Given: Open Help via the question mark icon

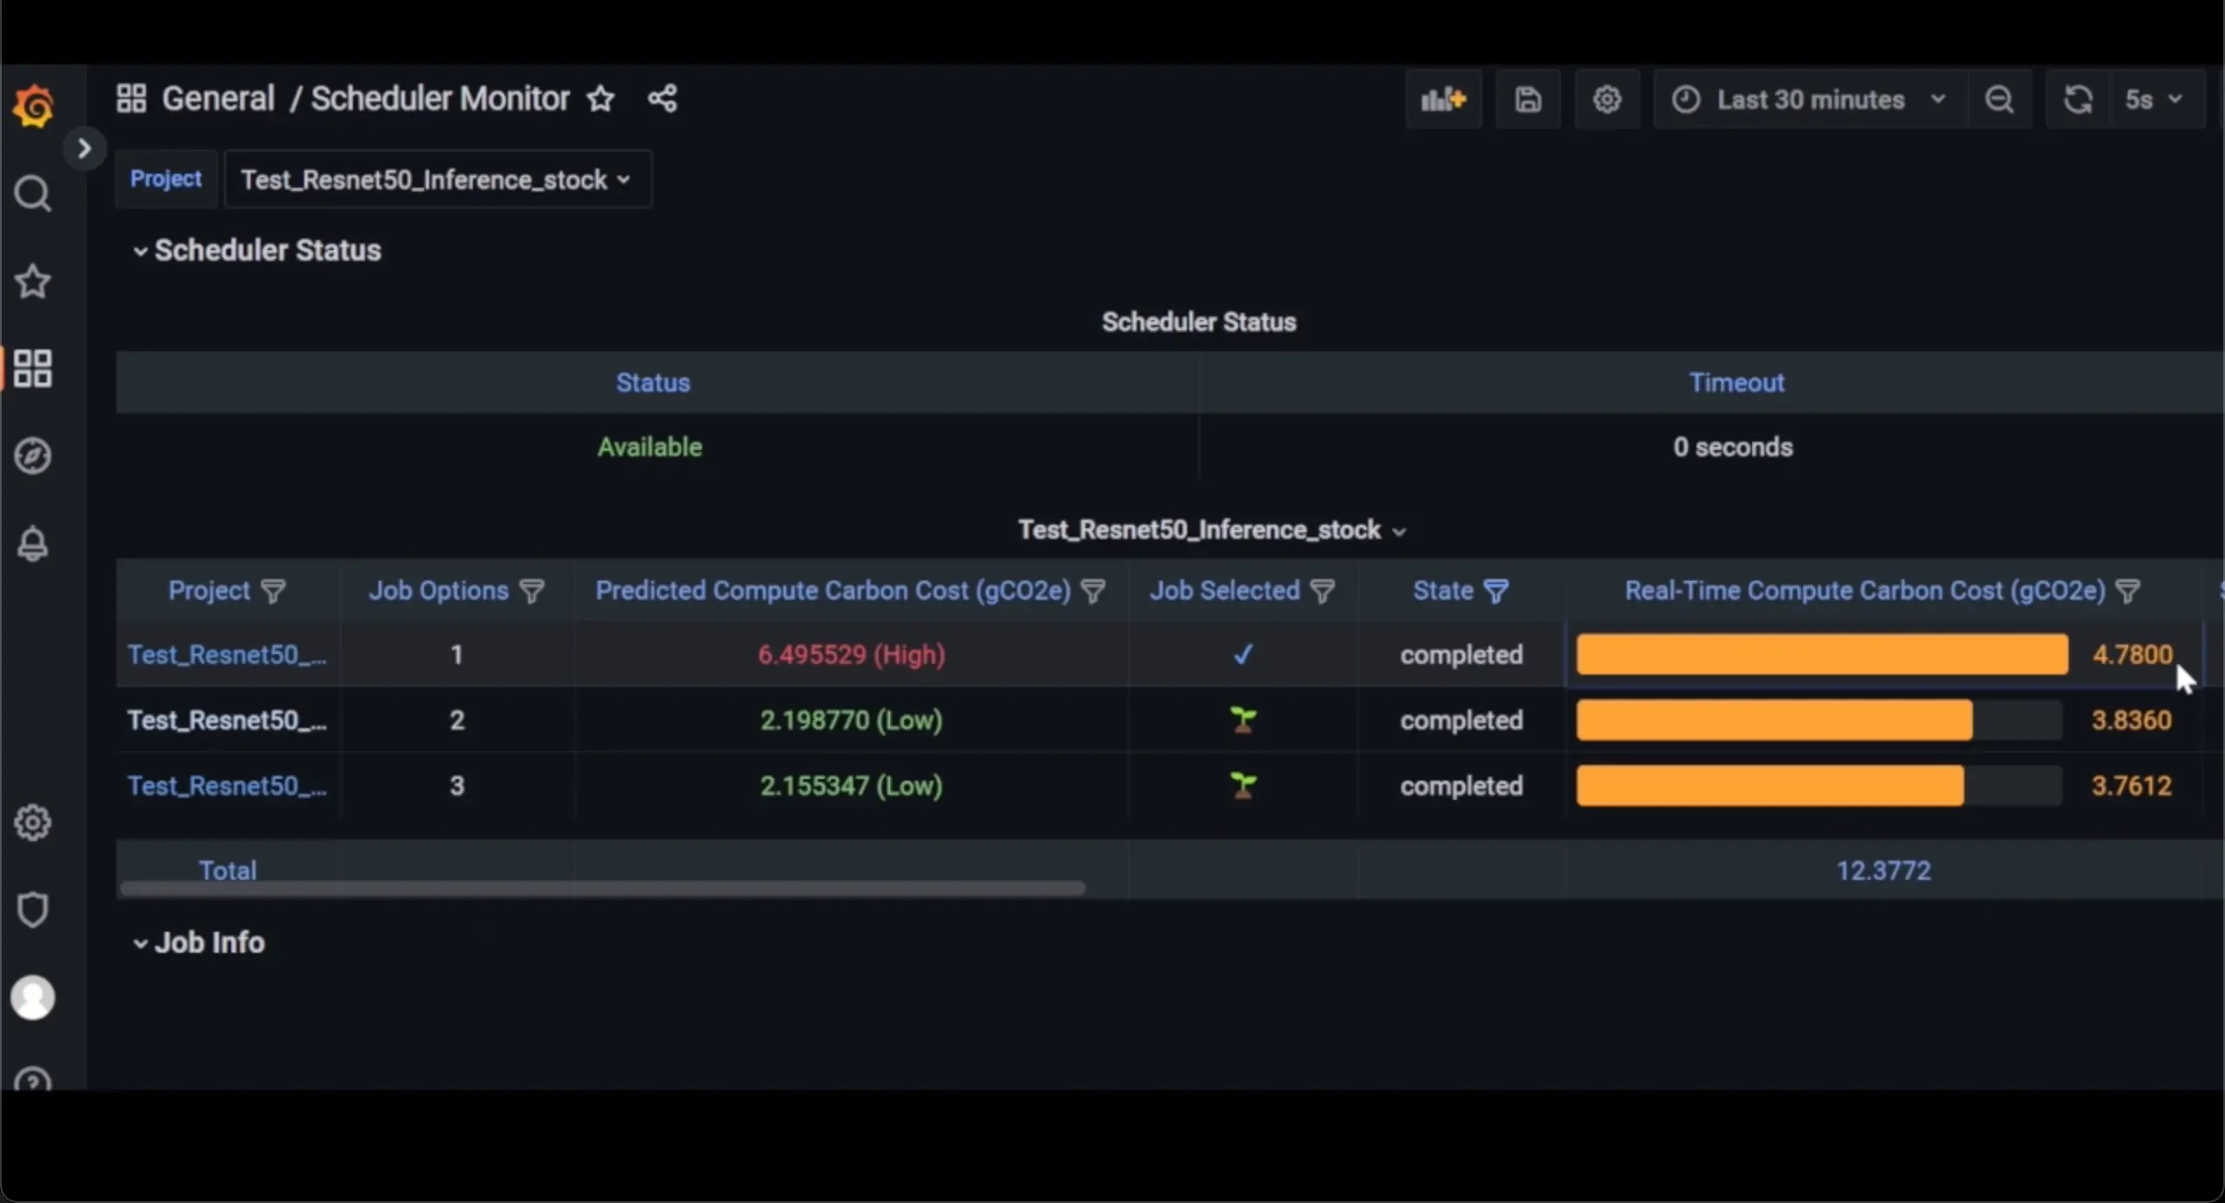Looking at the screenshot, I should coord(32,1080).
